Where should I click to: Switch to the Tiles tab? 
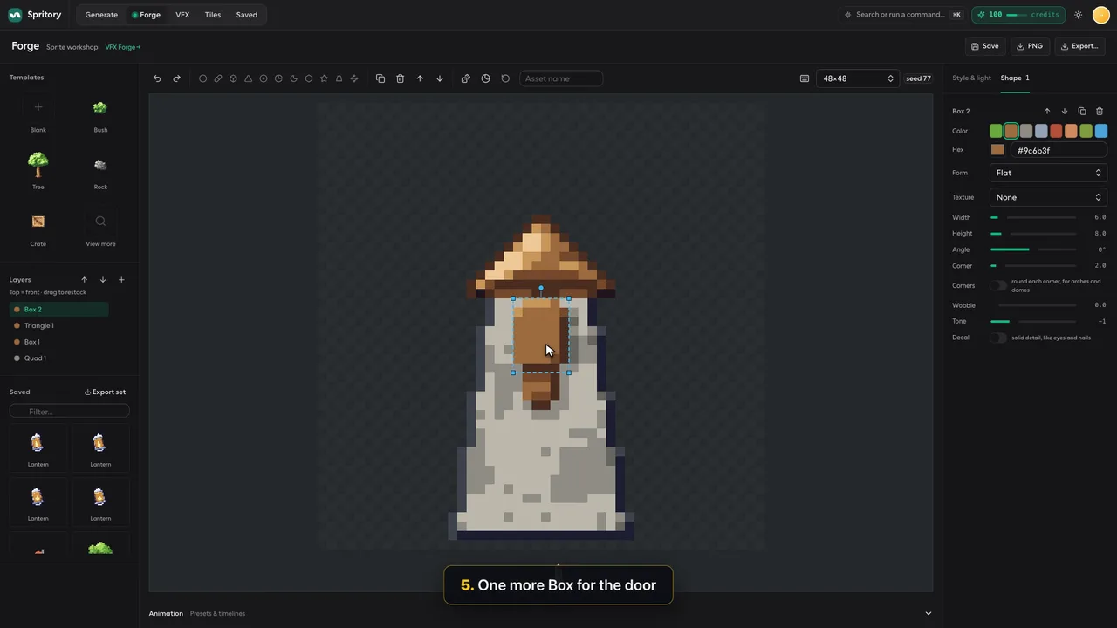[x=213, y=15]
